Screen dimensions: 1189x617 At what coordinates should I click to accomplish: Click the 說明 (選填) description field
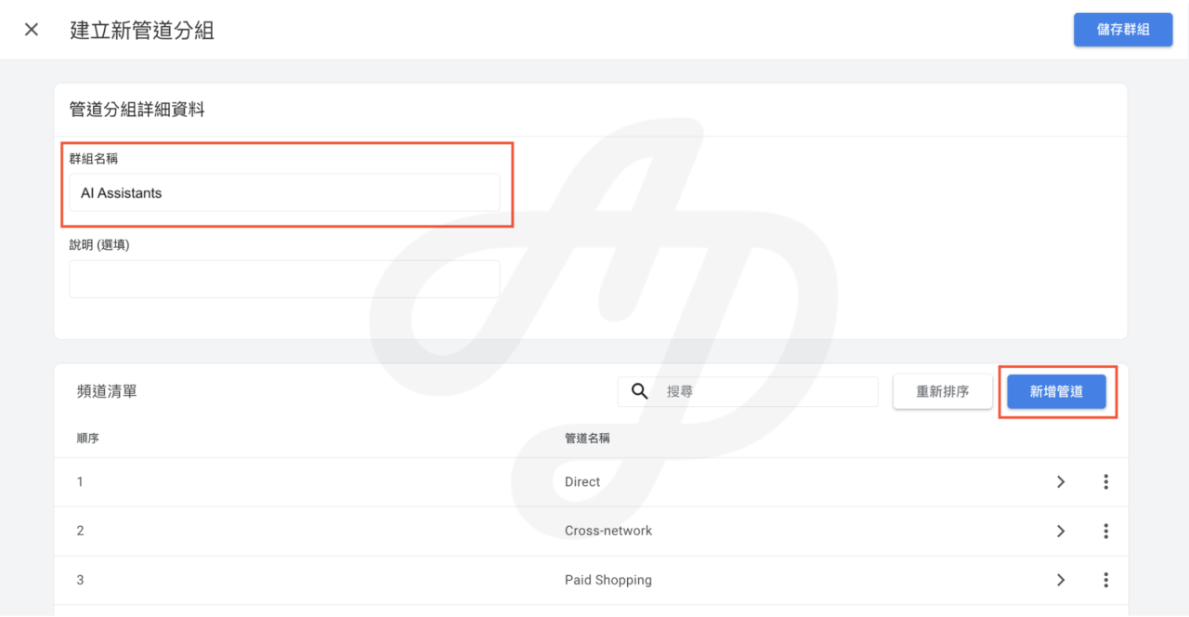pos(284,279)
